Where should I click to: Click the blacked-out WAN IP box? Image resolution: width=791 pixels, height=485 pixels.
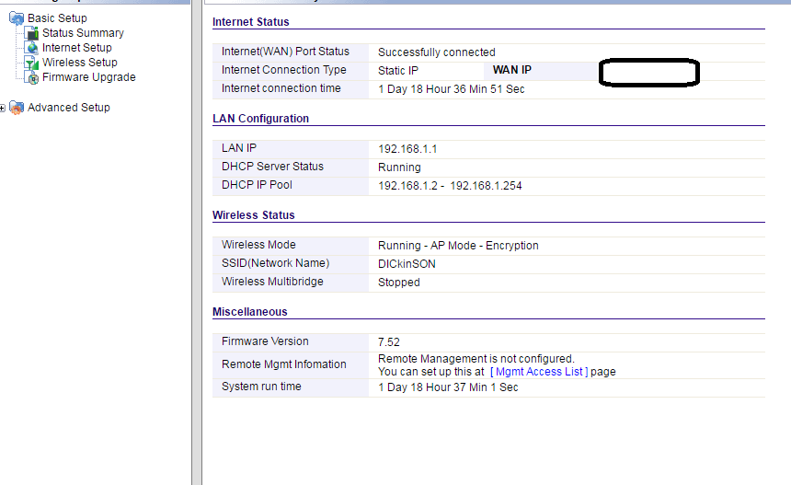649,72
